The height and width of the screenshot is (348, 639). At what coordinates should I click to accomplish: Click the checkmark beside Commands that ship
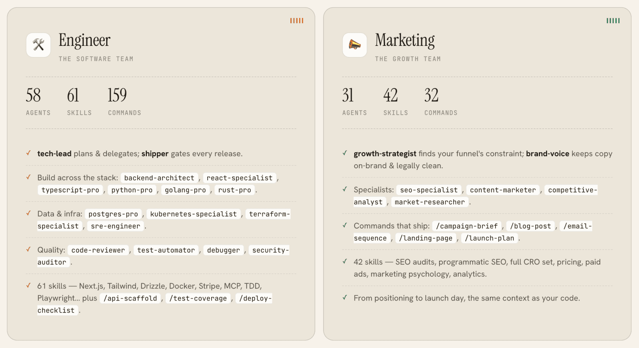point(345,225)
